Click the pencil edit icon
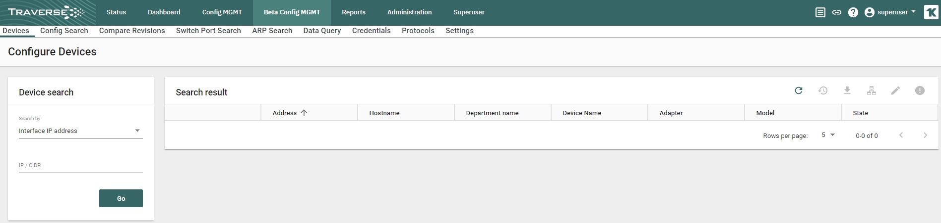This screenshot has height=223, width=941. [x=895, y=90]
